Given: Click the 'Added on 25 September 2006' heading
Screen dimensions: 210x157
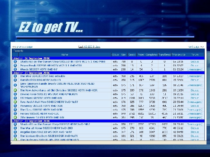Looking at the screenshot, I should pos(31,73).
